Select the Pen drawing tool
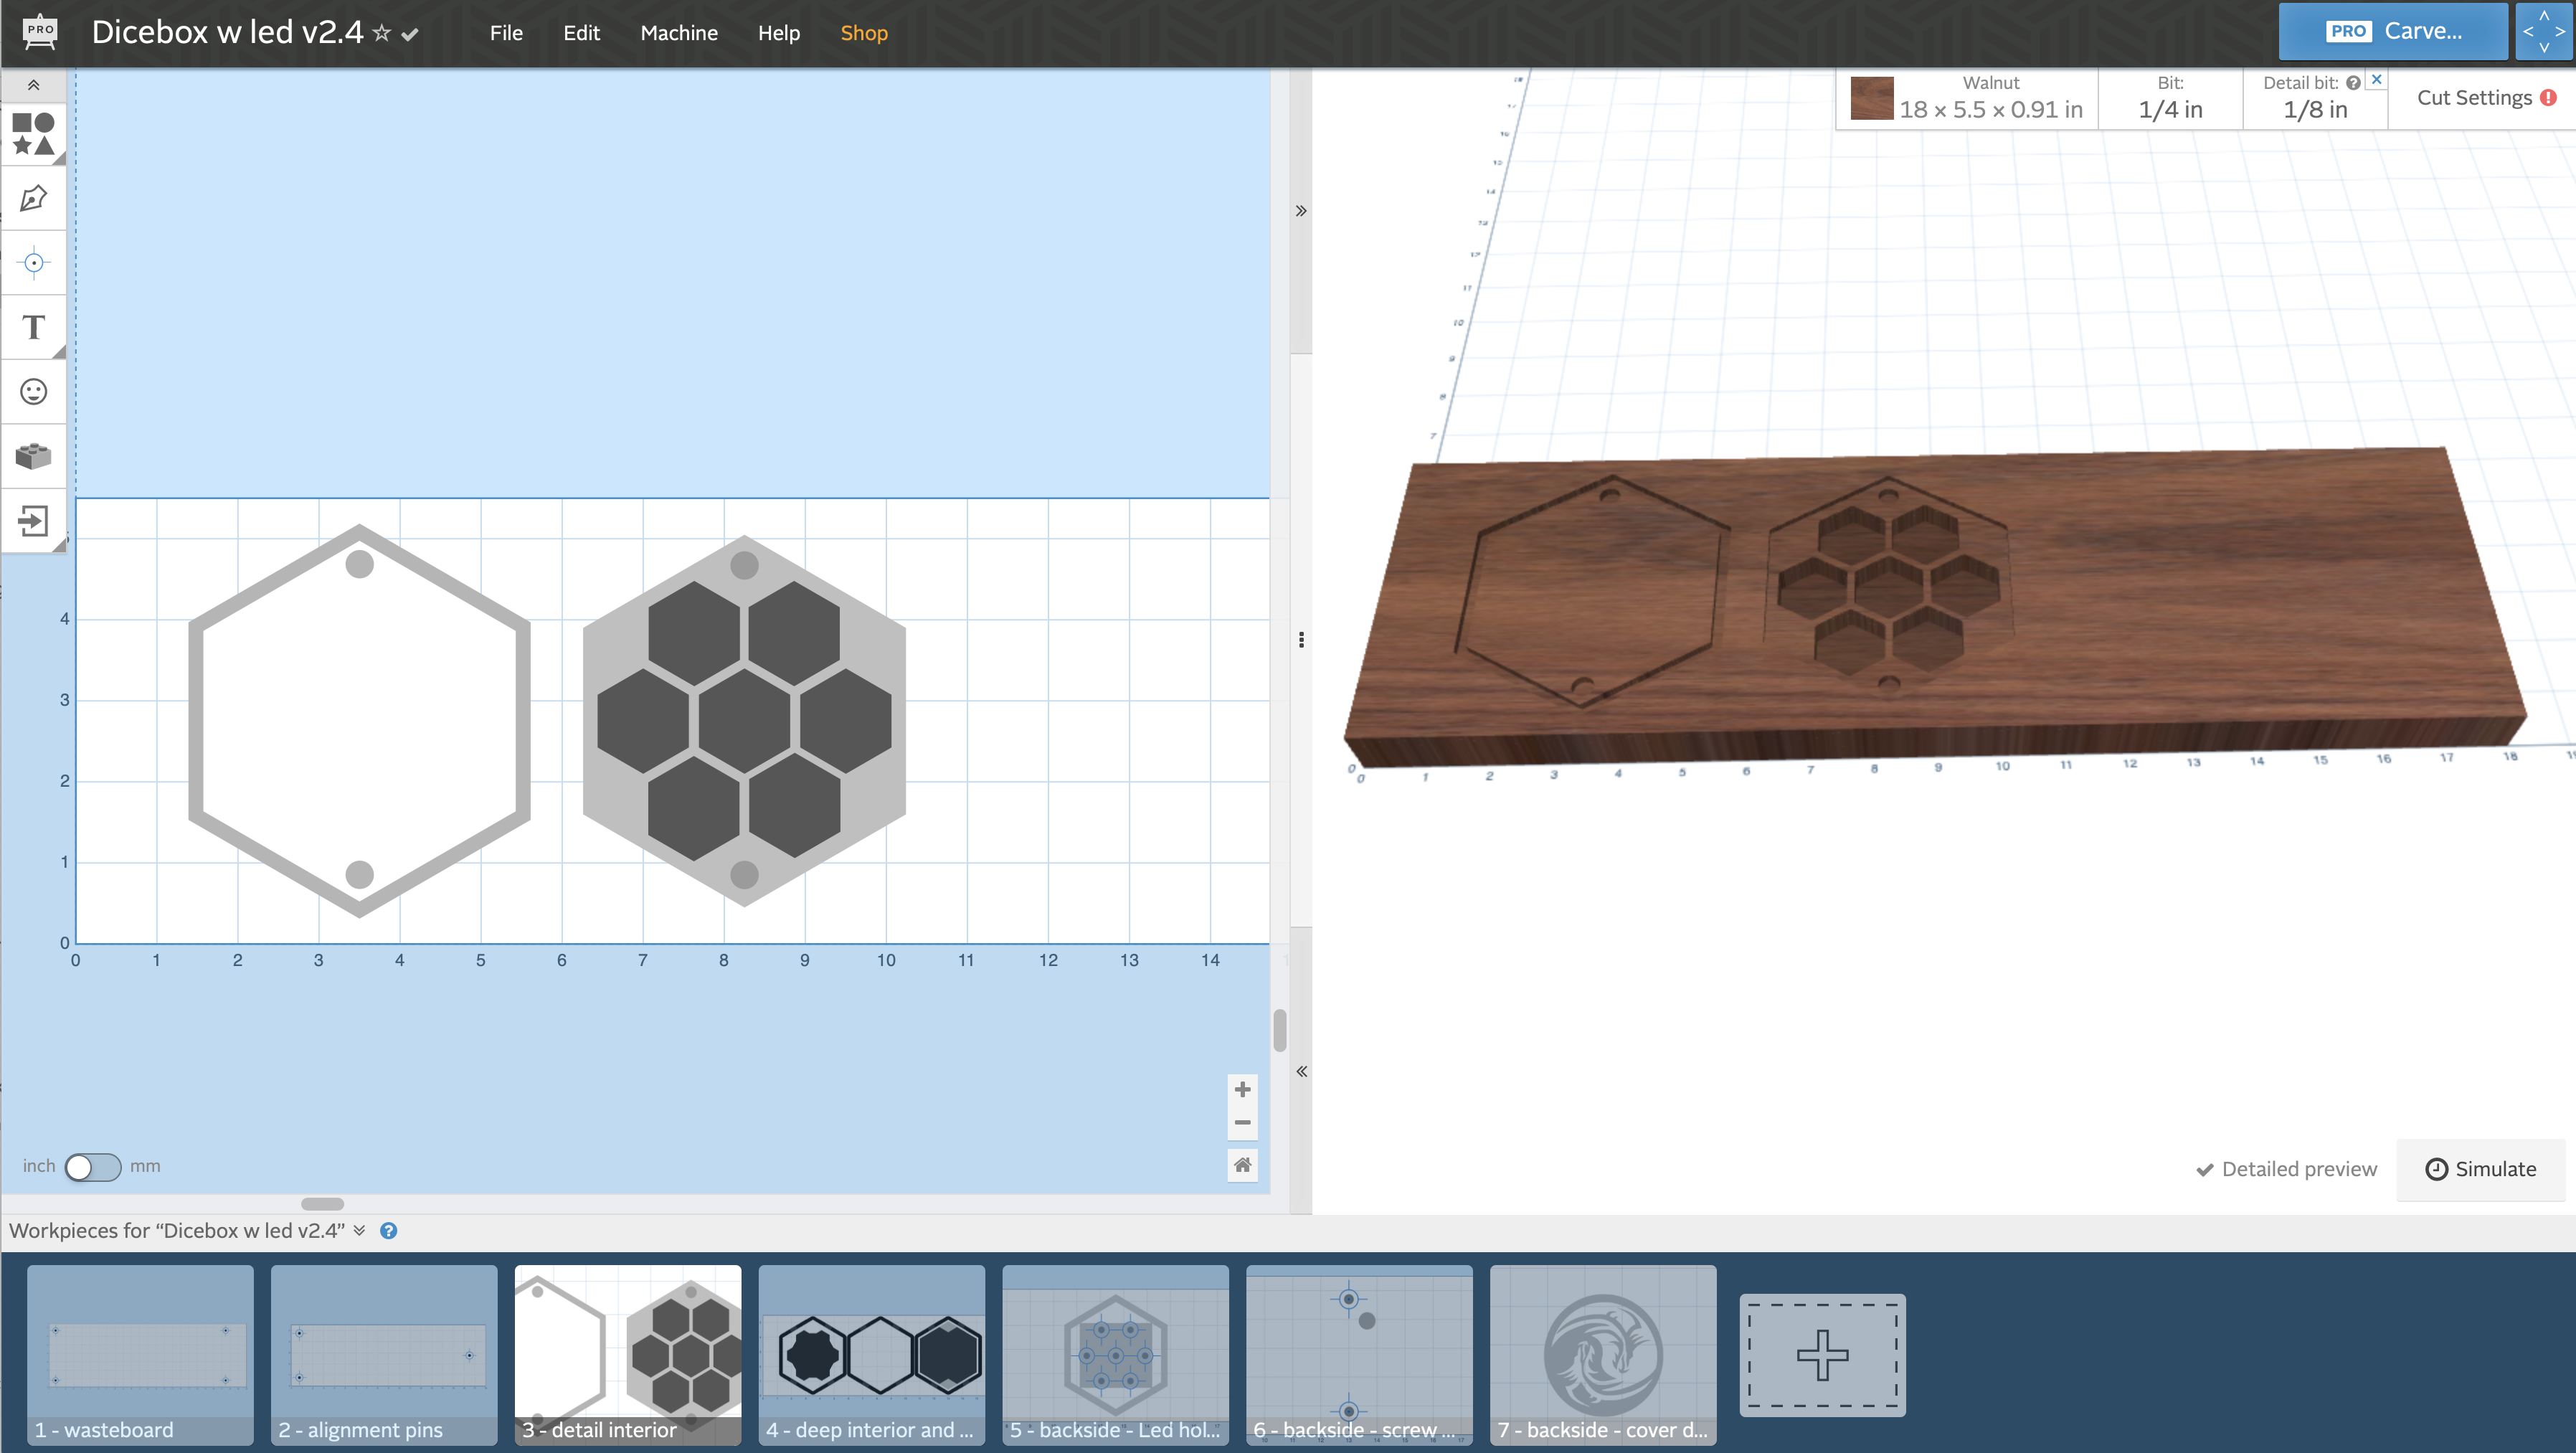This screenshot has height=1453, width=2576. coord(33,198)
